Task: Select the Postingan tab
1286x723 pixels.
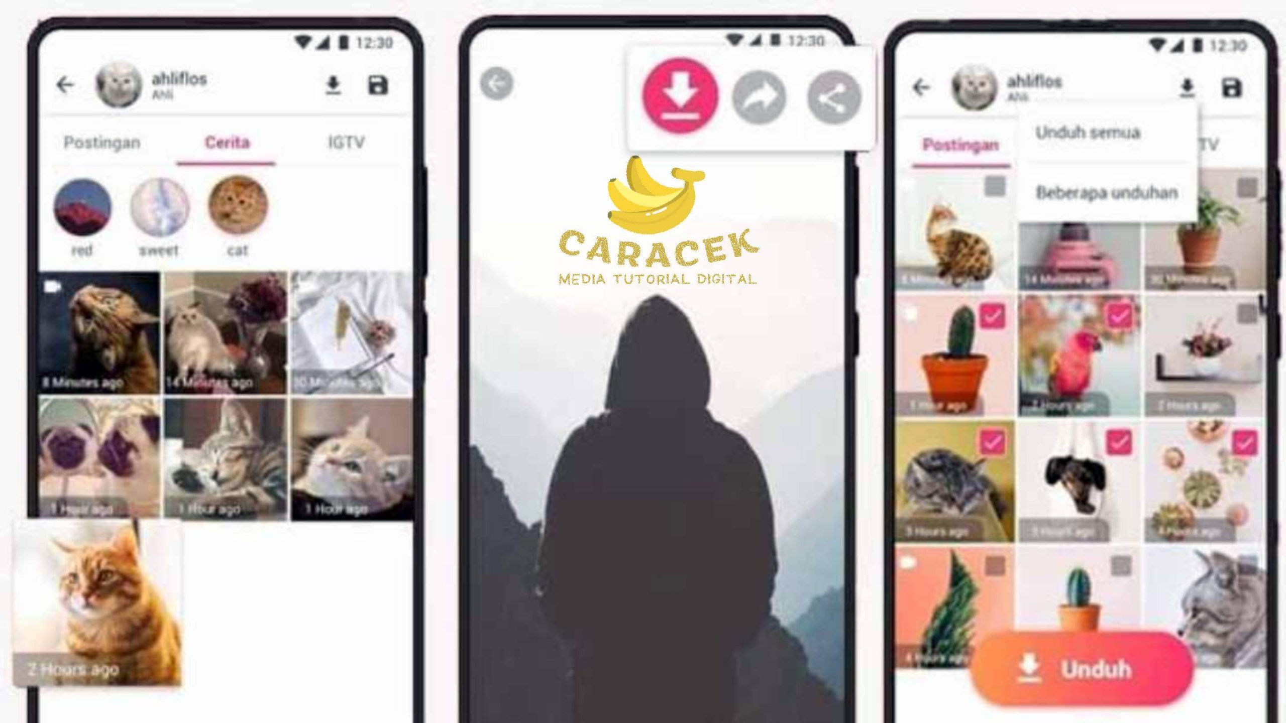Action: tap(100, 141)
